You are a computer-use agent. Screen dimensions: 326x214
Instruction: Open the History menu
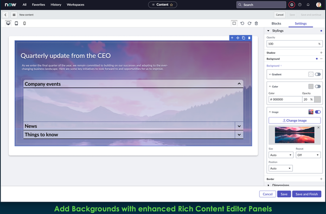(56, 4)
